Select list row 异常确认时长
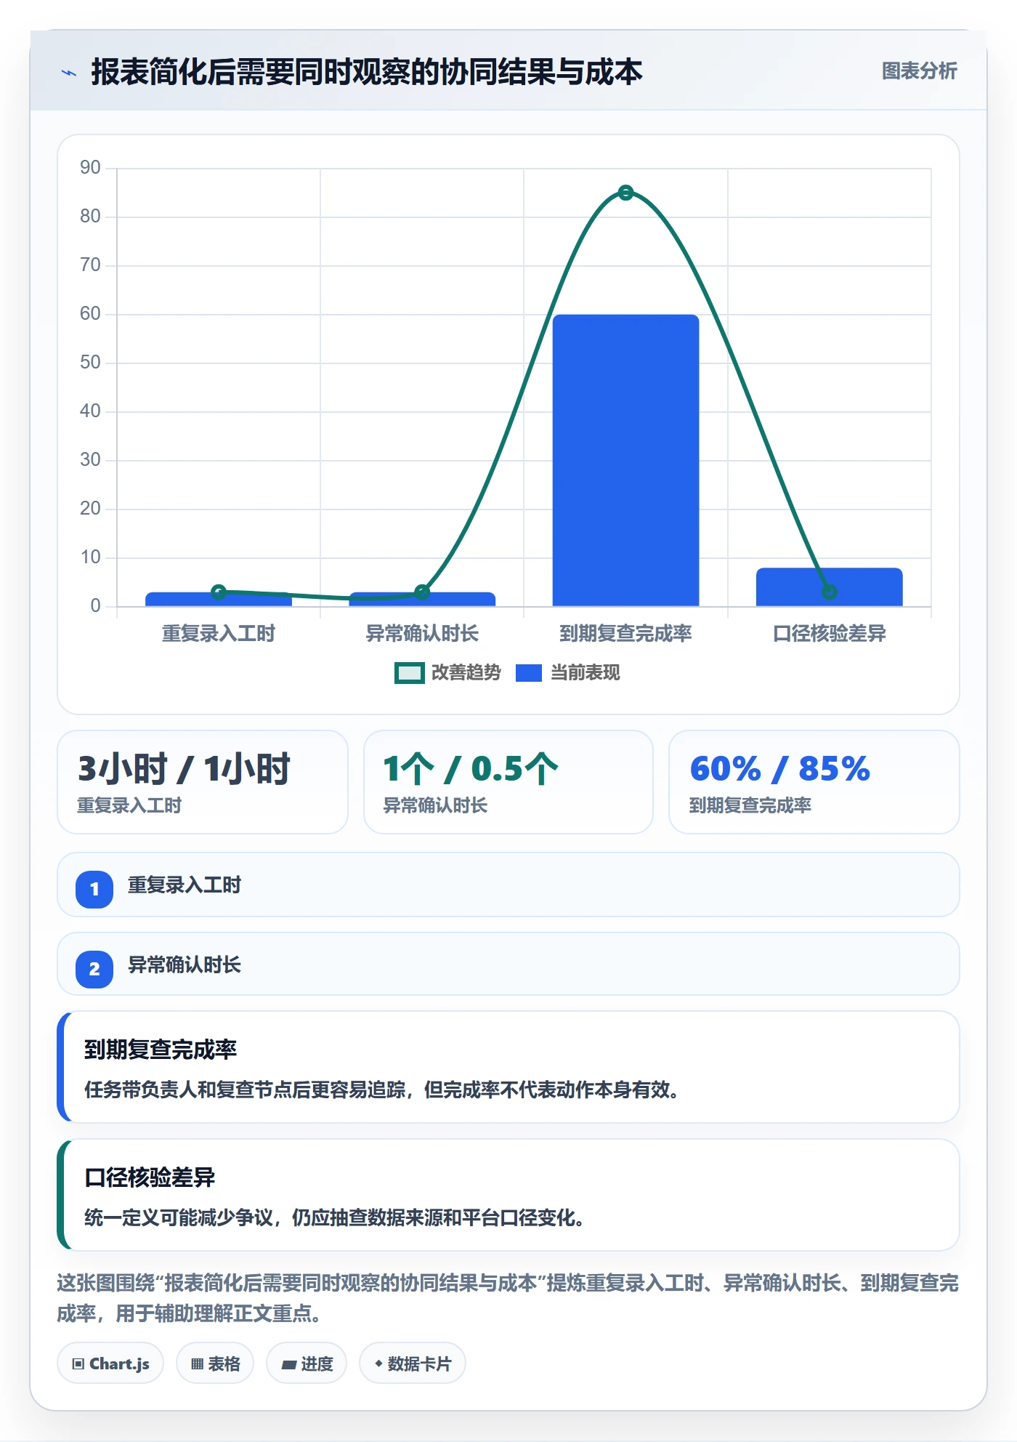This screenshot has width=1017, height=1442. tap(508, 964)
